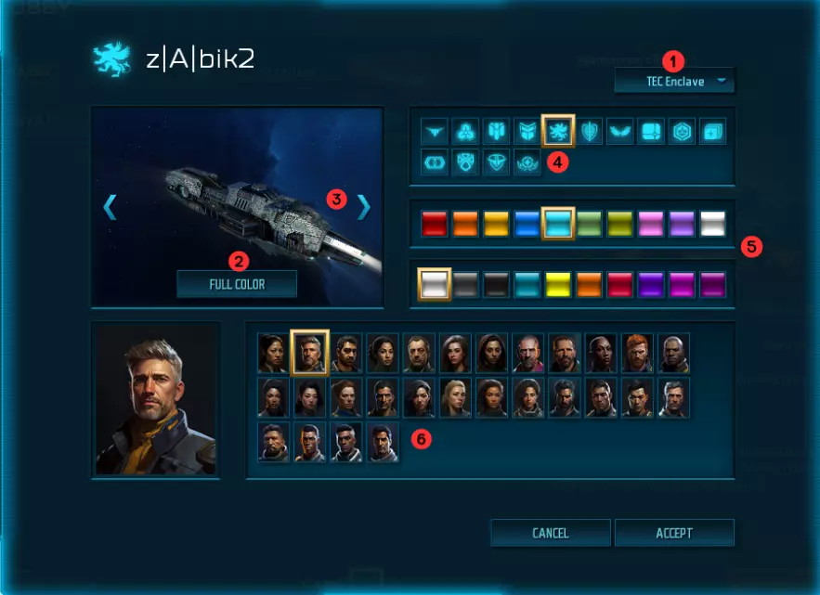The image size is (820, 595).
Task: Open the TEC Enclave faction dropdown
Action: 674,81
